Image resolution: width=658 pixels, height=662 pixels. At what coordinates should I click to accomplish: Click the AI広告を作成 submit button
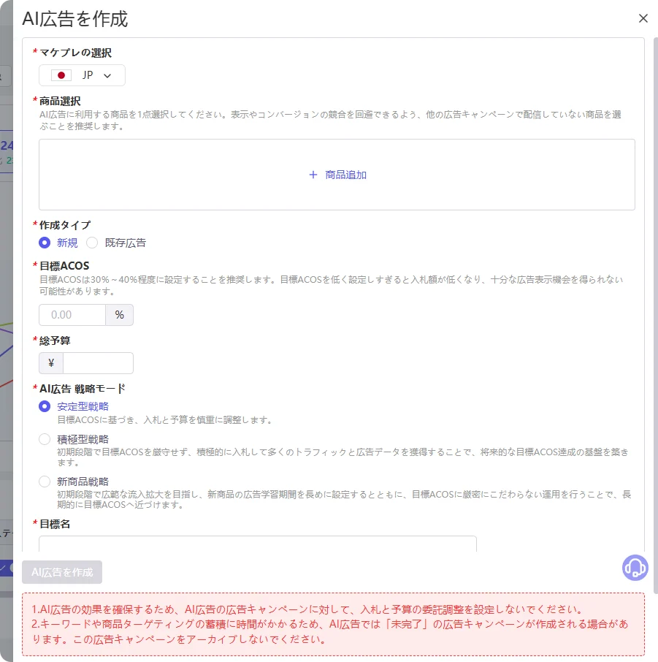(x=62, y=572)
